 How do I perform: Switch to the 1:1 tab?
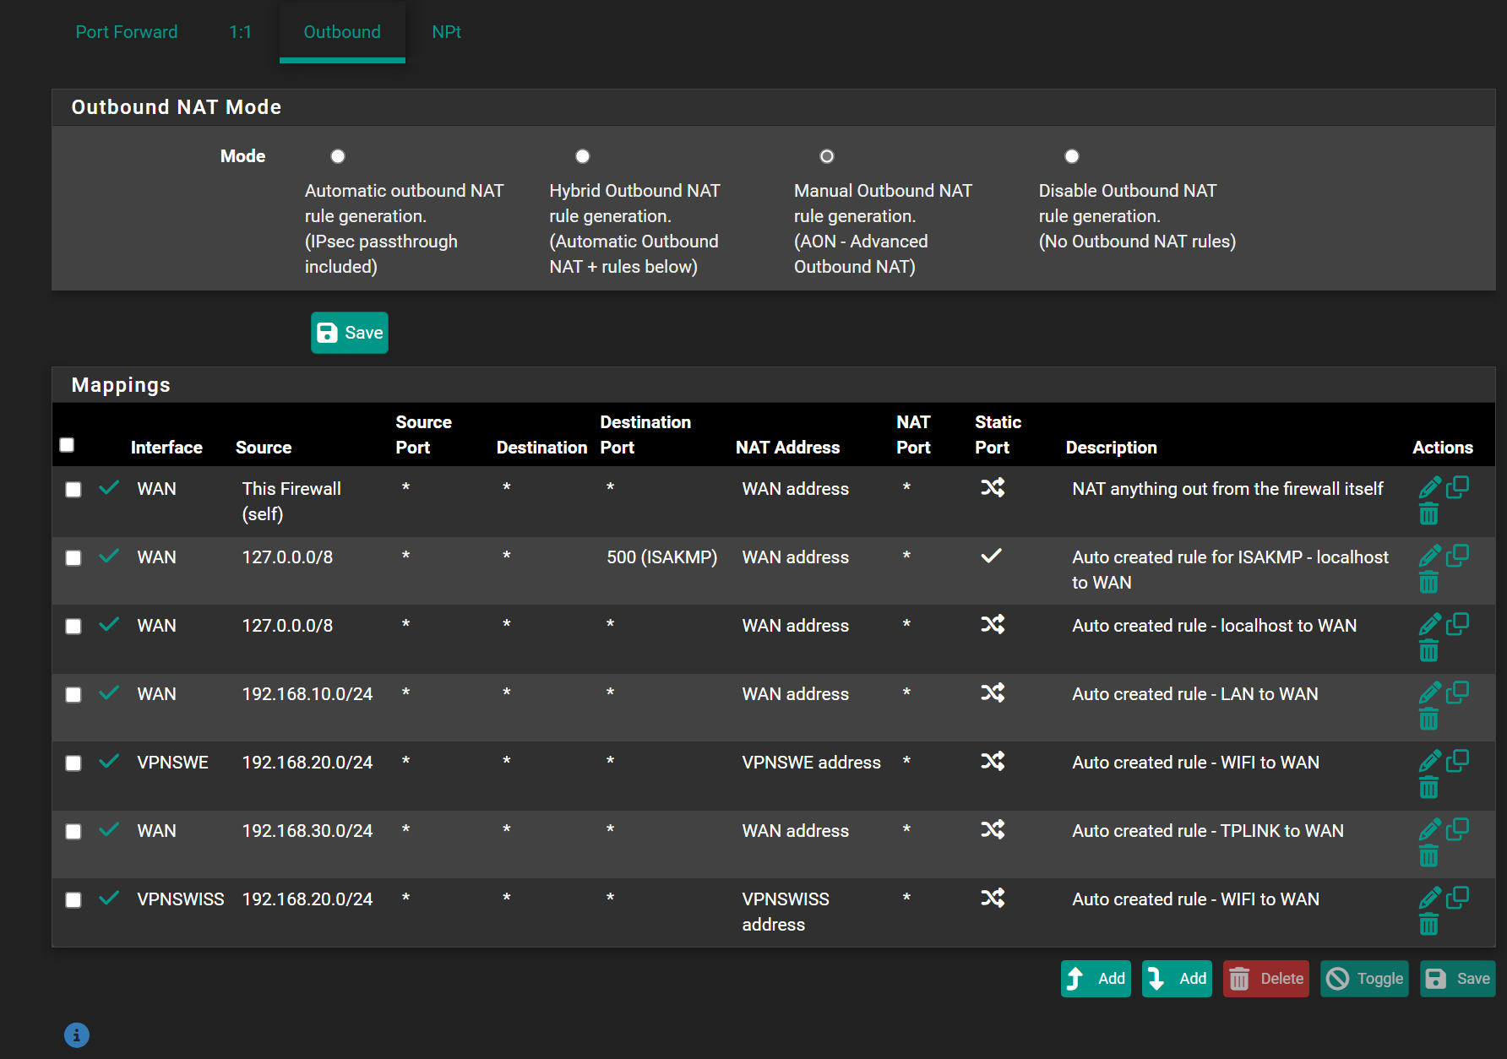point(241,32)
